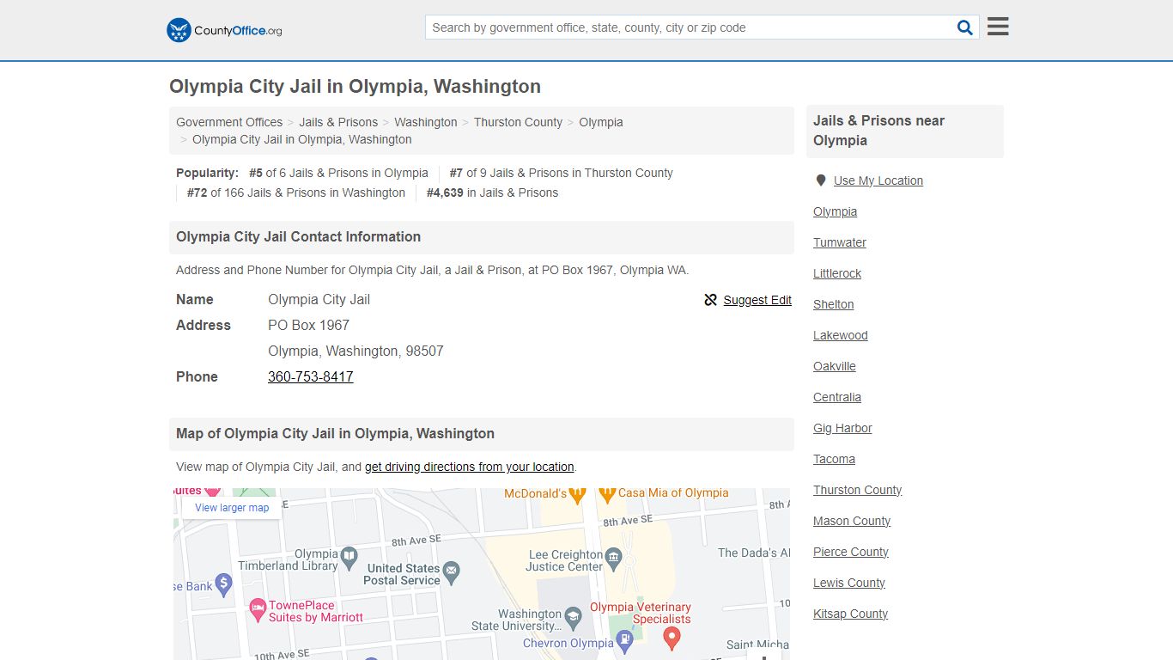Click the #72 of 166 Jails in Washington text
The width and height of the screenshot is (1173, 660).
coord(296,192)
